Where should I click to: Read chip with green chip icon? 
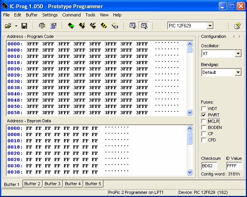point(71,26)
